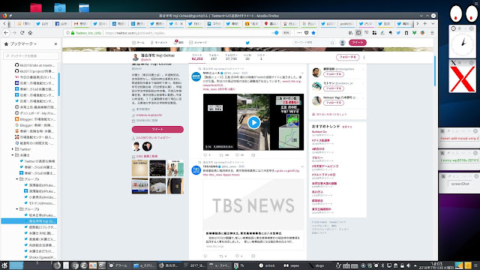Open the kk2018/site at master bookmark
The width and height of the screenshot is (480, 270).
coord(35,65)
